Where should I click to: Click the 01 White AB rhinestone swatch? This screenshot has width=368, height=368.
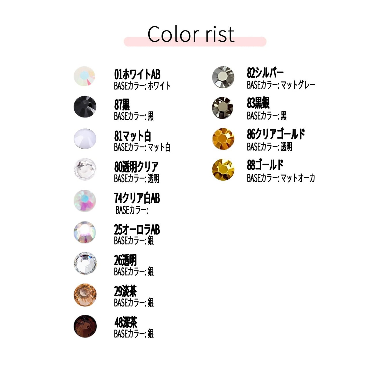(84, 76)
